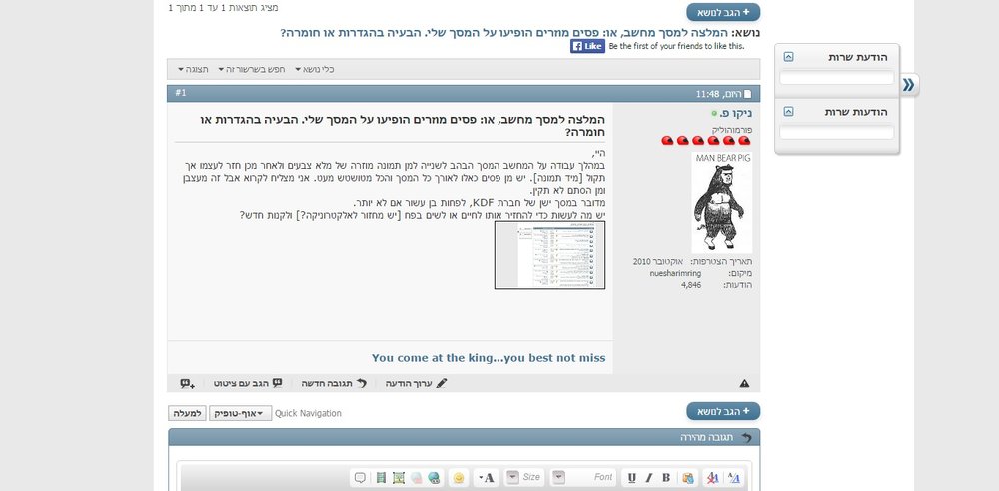Click the thread title link after 'נושא:'
Viewport: 999px width, 491px height.
(x=503, y=33)
